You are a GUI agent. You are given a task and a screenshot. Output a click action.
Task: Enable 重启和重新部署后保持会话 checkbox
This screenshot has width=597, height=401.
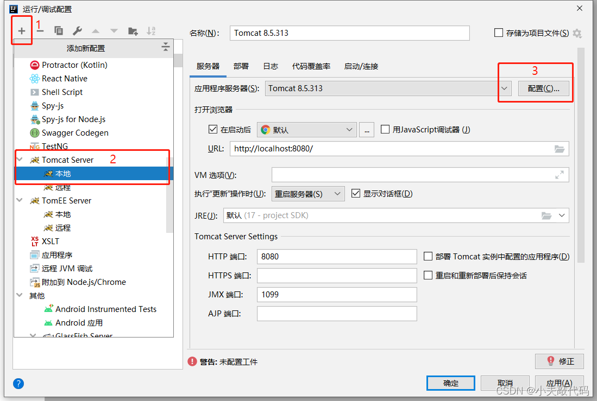tap(428, 275)
